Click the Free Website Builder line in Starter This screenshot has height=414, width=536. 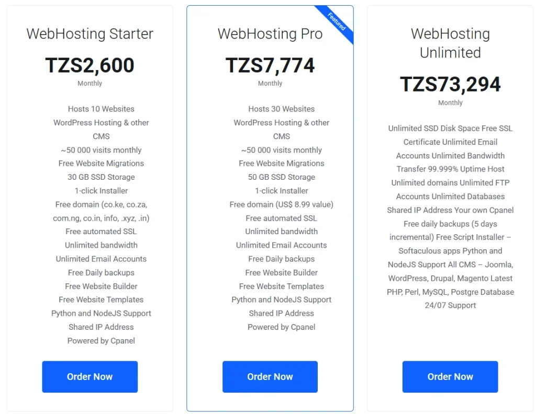point(101,286)
